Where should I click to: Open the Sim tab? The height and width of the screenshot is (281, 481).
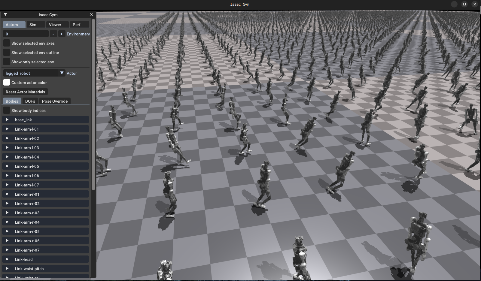tap(36, 25)
